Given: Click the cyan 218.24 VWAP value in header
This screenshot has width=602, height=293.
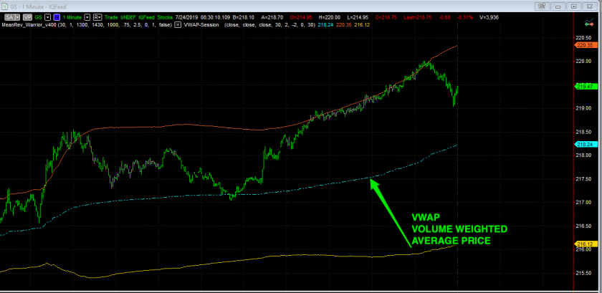Looking at the screenshot, I should [325, 24].
